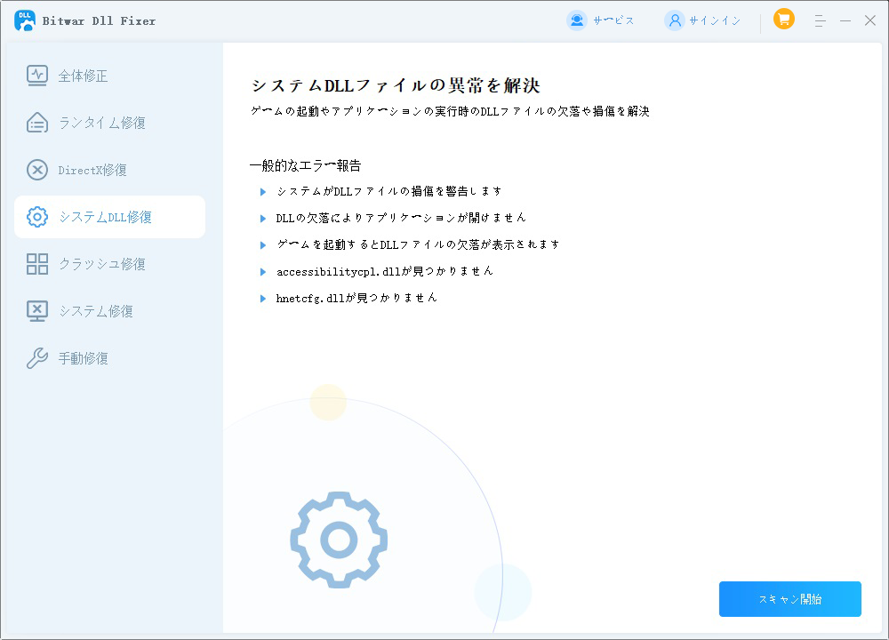Image resolution: width=889 pixels, height=640 pixels.
Task: Minimize the Bitwar Dll Fixer window
Action: coord(845,21)
